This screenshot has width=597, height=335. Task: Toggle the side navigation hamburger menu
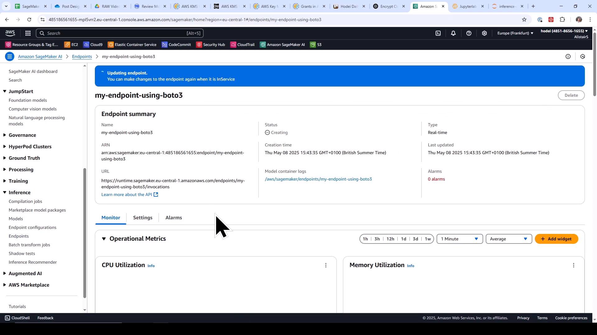pos(10,56)
